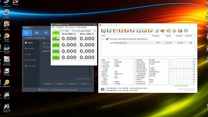Collapse Cache Task #1 tree node

pos(103,39)
